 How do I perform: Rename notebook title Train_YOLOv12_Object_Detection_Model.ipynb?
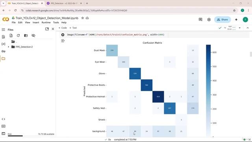click(47, 18)
